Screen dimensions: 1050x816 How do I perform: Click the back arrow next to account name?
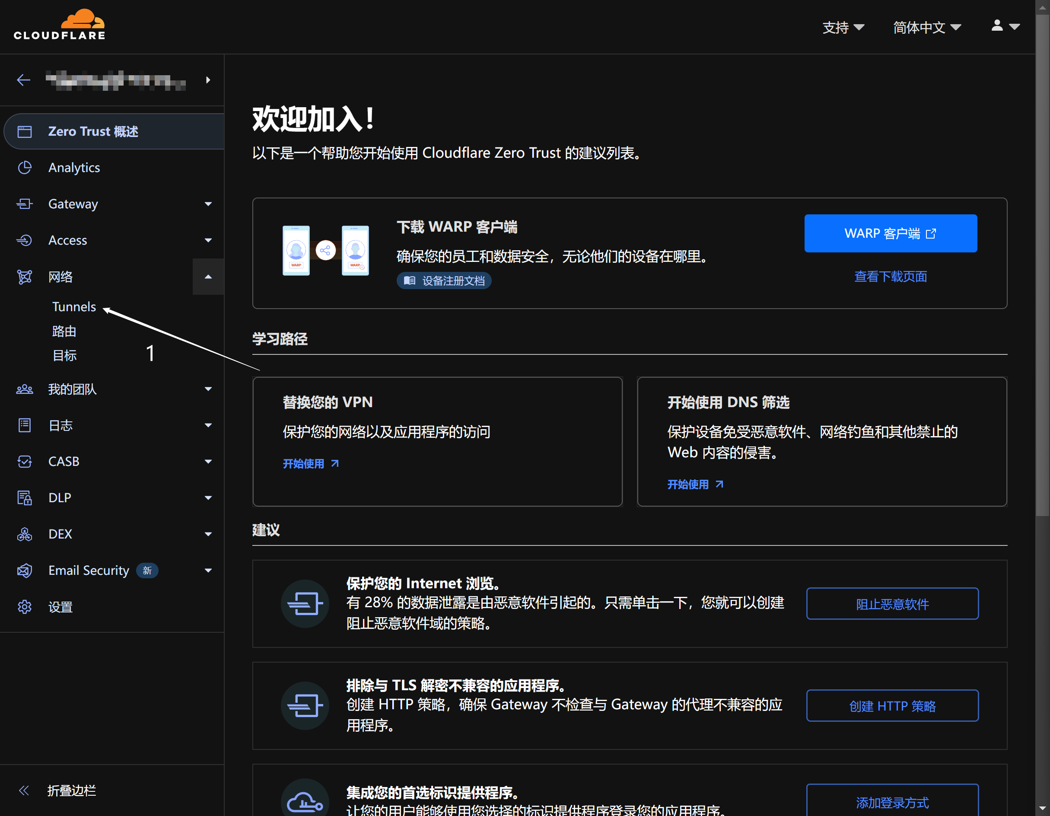24,80
